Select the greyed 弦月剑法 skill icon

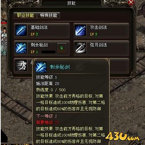[x=81, y=48]
